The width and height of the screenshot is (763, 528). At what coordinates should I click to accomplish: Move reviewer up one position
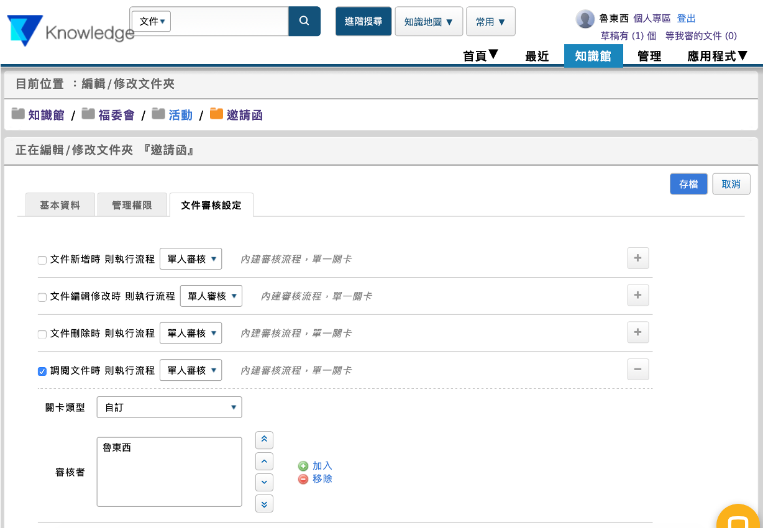(264, 461)
